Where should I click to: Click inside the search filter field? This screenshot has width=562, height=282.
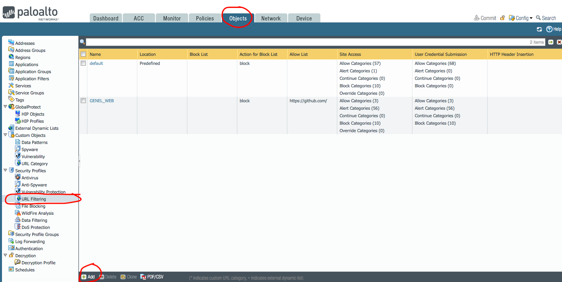coord(275,42)
